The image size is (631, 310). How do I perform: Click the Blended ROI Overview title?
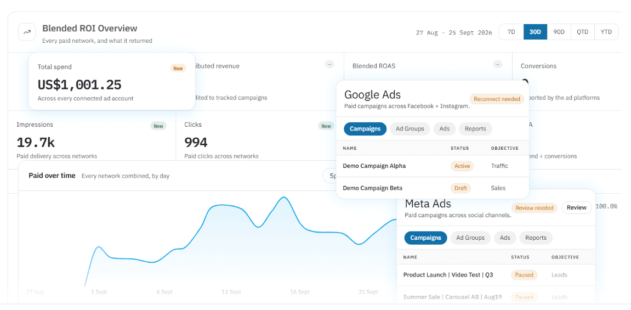point(90,29)
